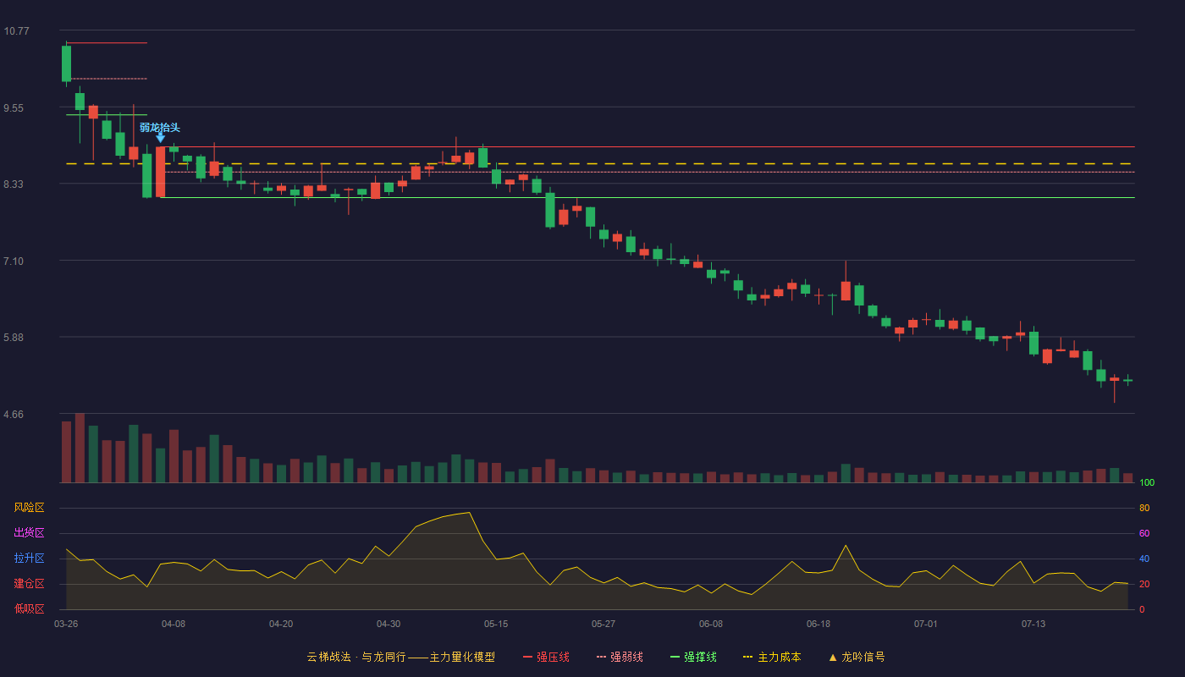This screenshot has height=677, width=1185.
Task: Click the 05-15 date axis label
Action: pos(496,624)
